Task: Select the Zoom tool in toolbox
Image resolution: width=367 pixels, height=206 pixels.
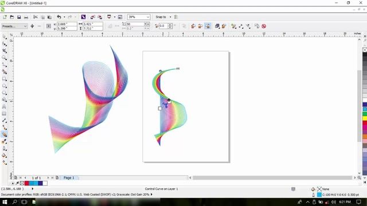Action: [4, 58]
